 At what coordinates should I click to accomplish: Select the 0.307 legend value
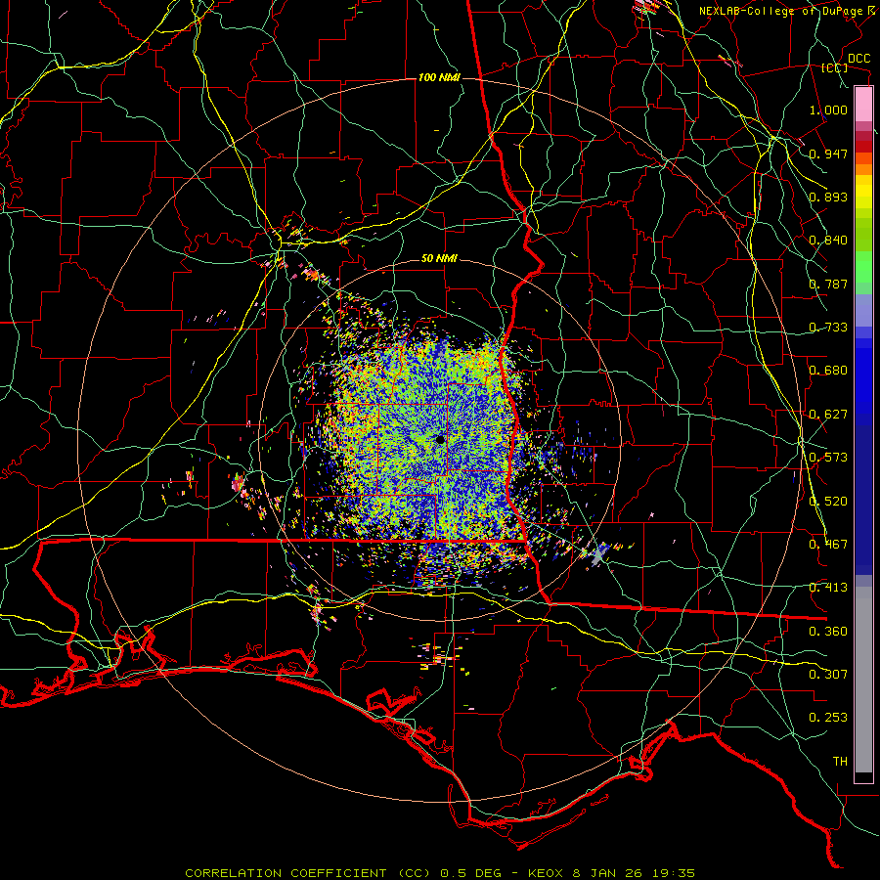click(x=828, y=675)
